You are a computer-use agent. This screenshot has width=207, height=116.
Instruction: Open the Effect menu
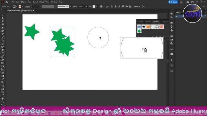(x=41, y=2)
